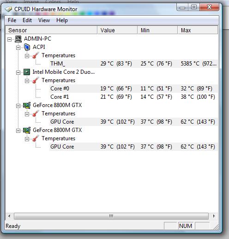Select the Core #1 sensor row
The width and height of the screenshot is (229, 239).
click(x=133, y=97)
